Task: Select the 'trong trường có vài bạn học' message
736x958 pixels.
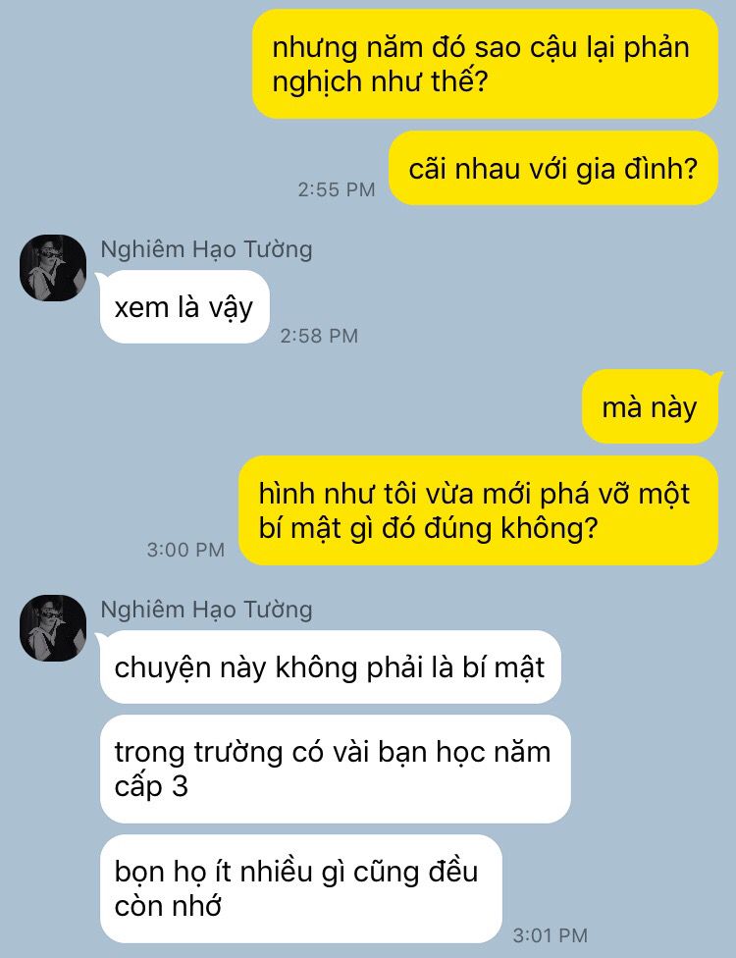Action: (x=335, y=769)
